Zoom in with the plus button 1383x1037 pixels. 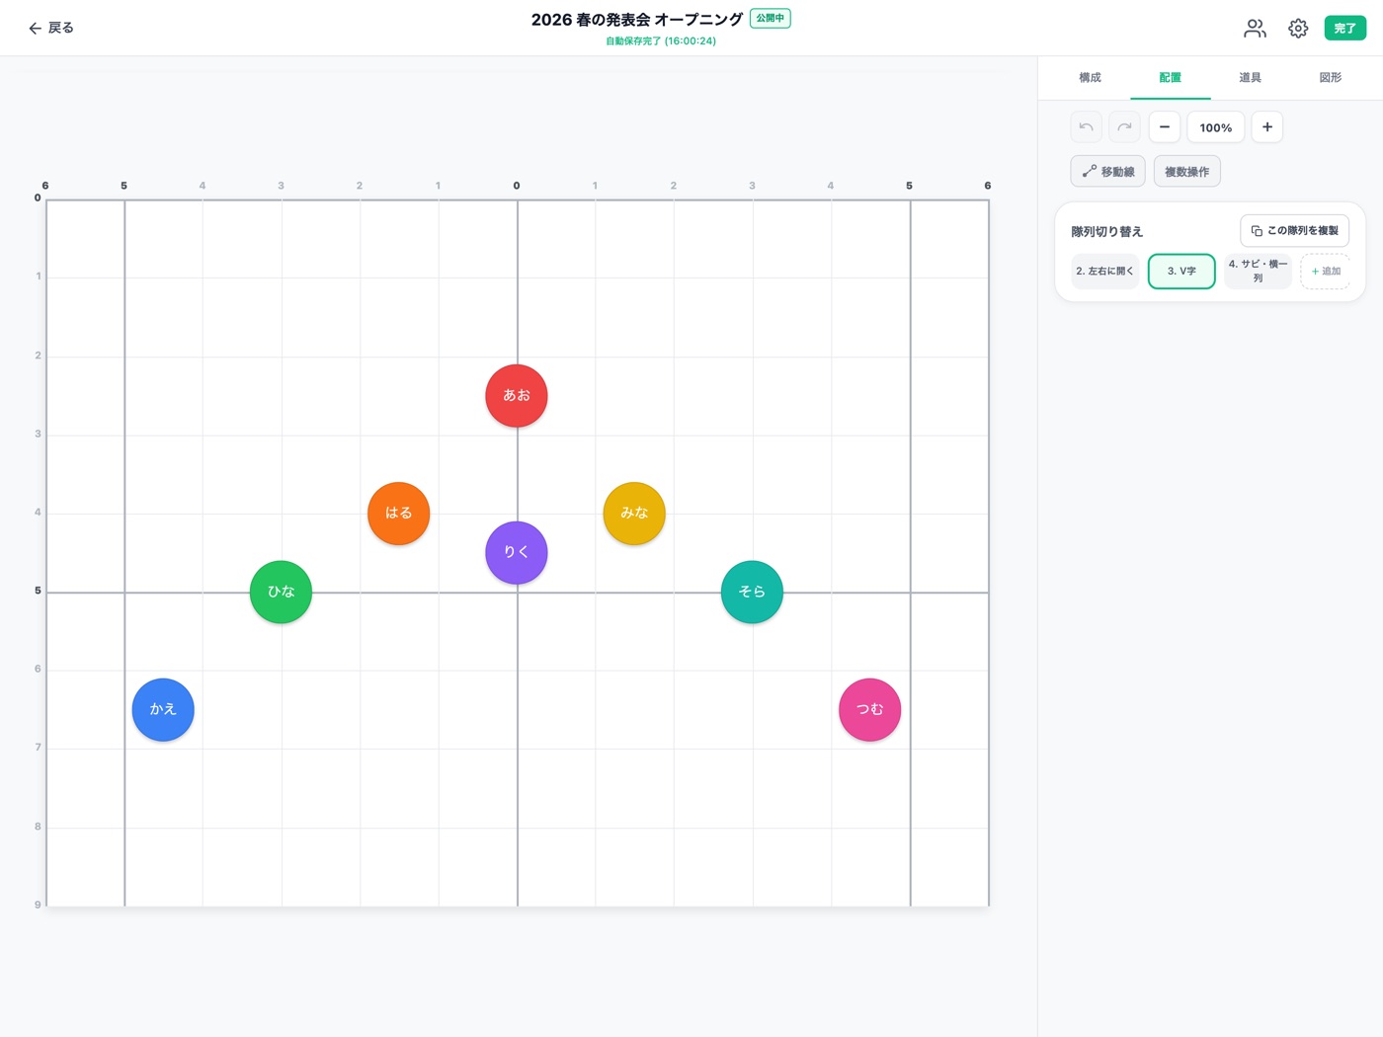1267,127
